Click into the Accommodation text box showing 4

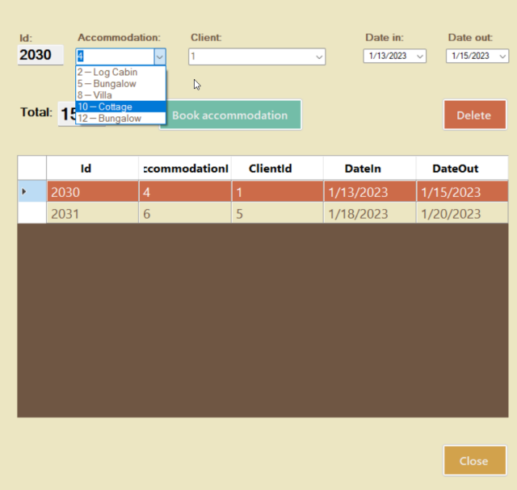[115, 57]
